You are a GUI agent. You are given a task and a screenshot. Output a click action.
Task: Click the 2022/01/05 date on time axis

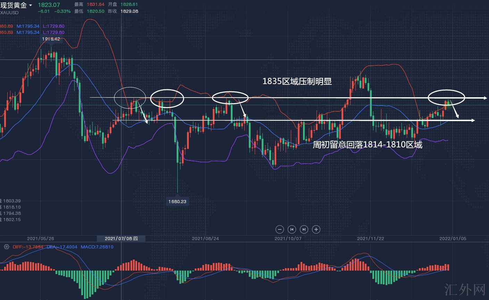pos(453,238)
